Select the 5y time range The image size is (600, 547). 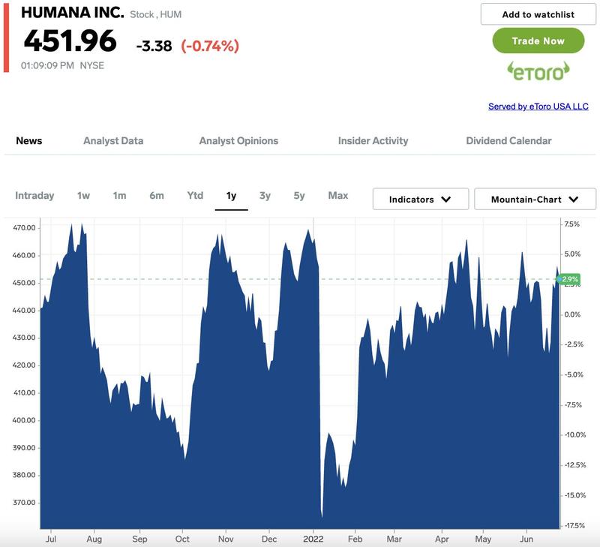(x=299, y=196)
